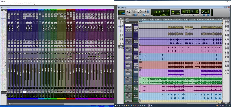This screenshot has width=231, height=107.
Task: Open the Help menu
Action: pyautogui.click(x=34, y=4)
